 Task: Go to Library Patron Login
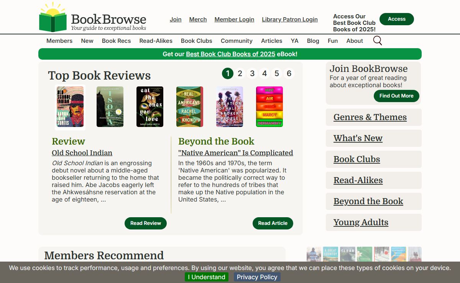click(x=290, y=20)
